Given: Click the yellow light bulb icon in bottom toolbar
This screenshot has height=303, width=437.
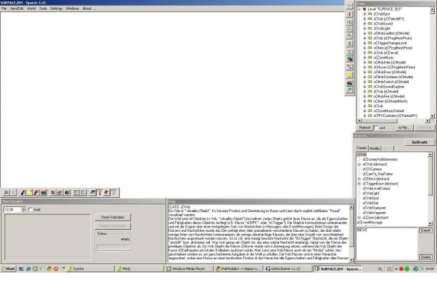Looking at the screenshot, I should pyautogui.click(x=30, y=192).
